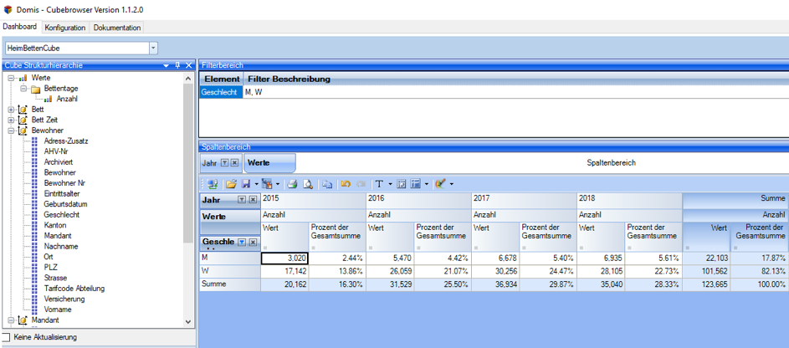Open the paintbrush style dropdown arrow
Screen dimensions: 789x348
click(451, 184)
